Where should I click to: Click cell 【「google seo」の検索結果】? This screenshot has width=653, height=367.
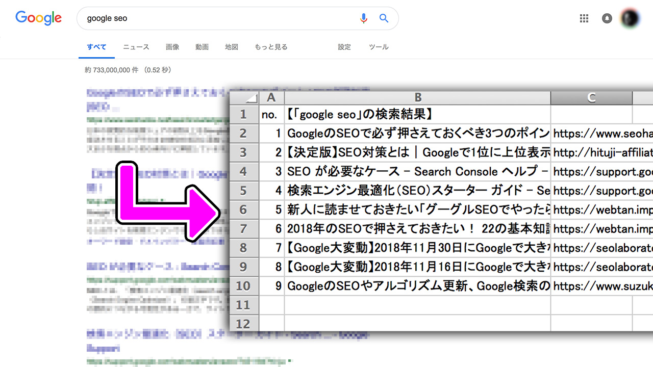click(418, 114)
